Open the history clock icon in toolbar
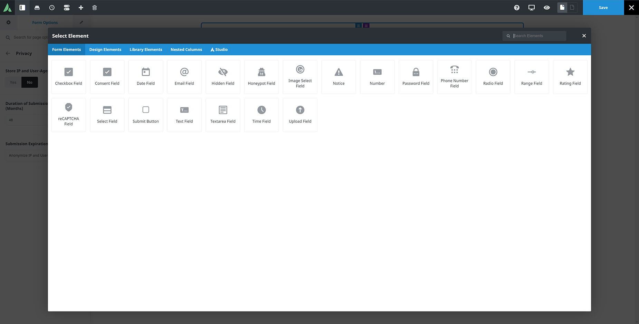Image resolution: width=639 pixels, height=324 pixels. 52,8
